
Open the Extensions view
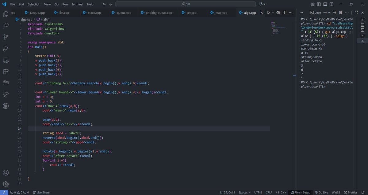(x=6, y=72)
